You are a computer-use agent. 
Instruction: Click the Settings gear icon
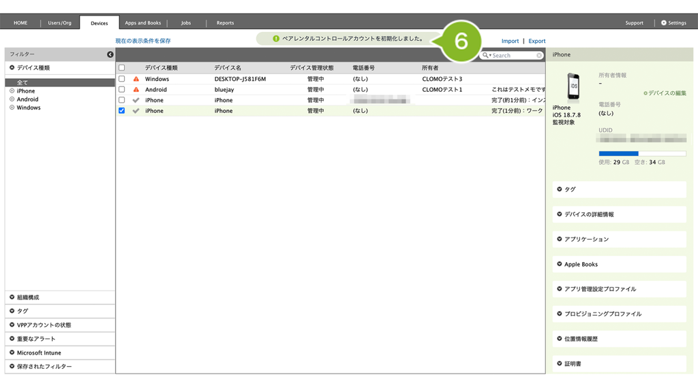664,22
